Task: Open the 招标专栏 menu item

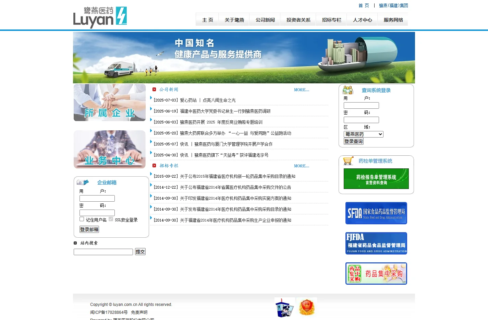Action: click(x=331, y=20)
